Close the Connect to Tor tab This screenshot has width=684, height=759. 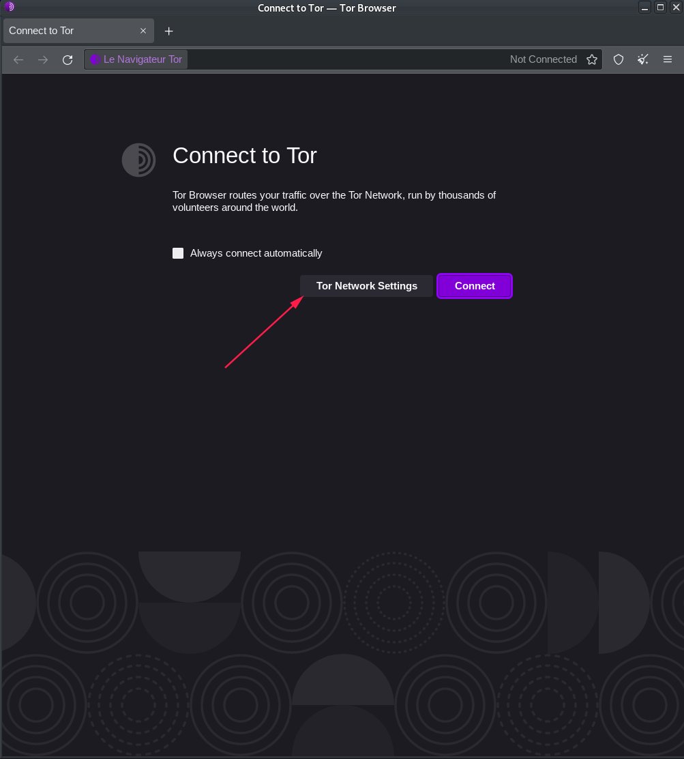pyautogui.click(x=143, y=31)
